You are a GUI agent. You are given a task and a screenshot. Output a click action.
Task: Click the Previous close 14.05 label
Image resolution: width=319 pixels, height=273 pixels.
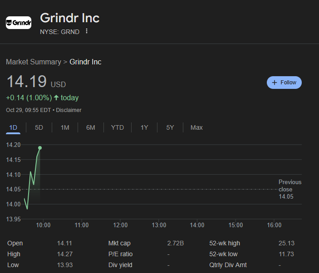point(290,189)
